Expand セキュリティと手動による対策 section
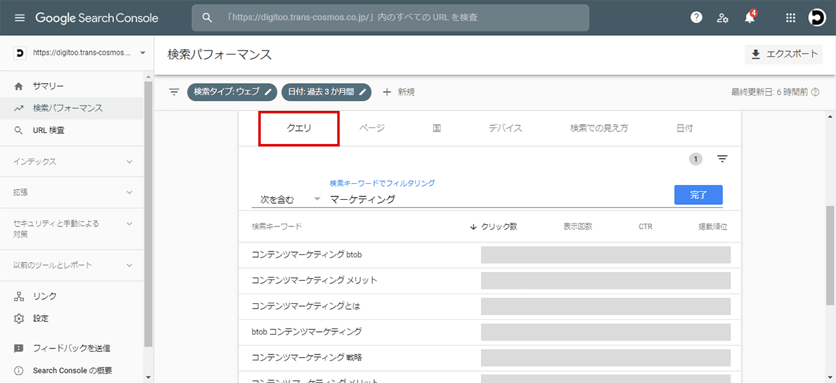Viewport: 836px width, 383px height. [72, 228]
